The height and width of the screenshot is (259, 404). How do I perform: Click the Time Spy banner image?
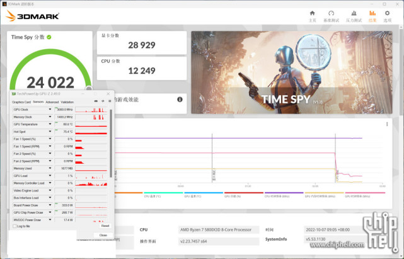click(x=292, y=72)
